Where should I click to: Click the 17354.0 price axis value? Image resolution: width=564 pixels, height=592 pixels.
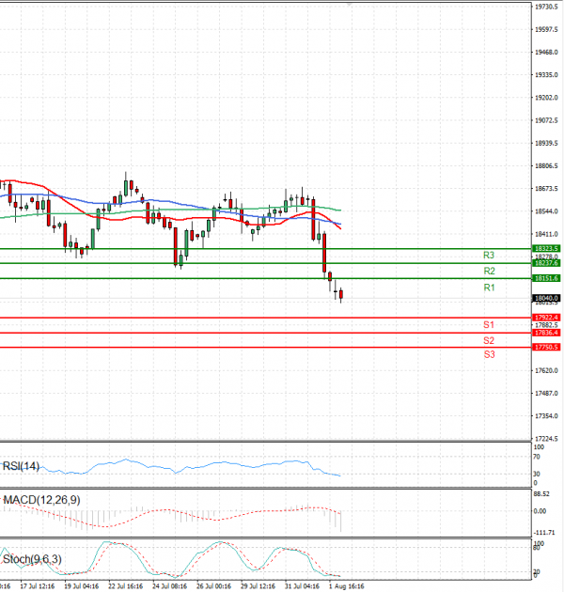pyautogui.click(x=546, y=416)
